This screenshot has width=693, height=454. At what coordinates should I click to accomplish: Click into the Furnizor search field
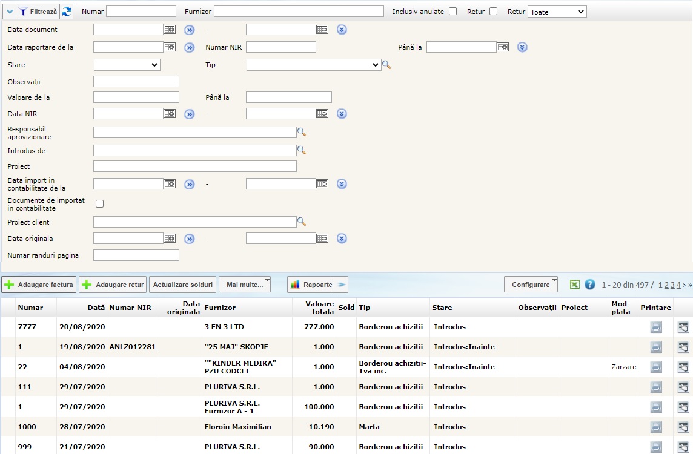coord(299,12)
